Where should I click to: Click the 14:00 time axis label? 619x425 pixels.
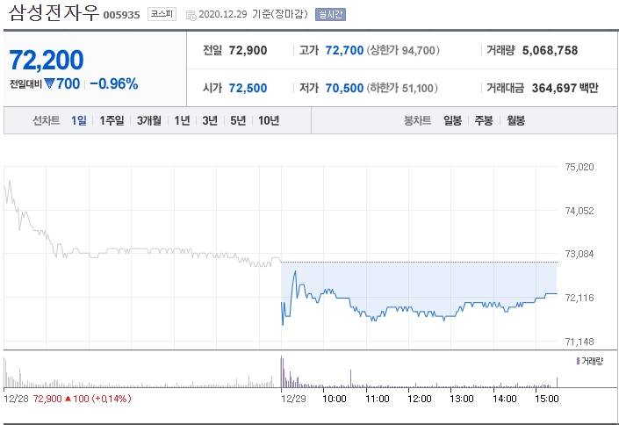click(x=505, y=399)
